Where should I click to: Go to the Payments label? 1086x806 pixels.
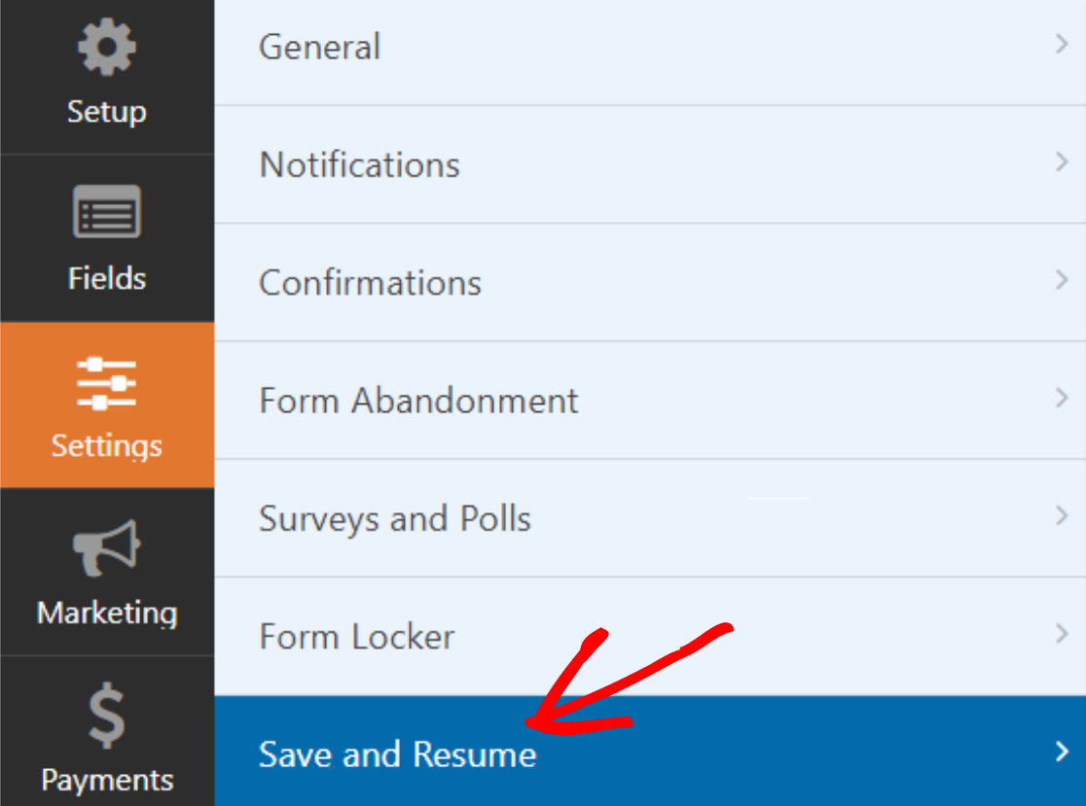[x=107, y=781]
